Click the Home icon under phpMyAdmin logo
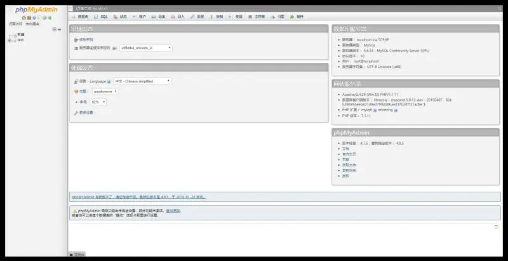The width and height of the screenshot is (508, 261). (24, 18)
